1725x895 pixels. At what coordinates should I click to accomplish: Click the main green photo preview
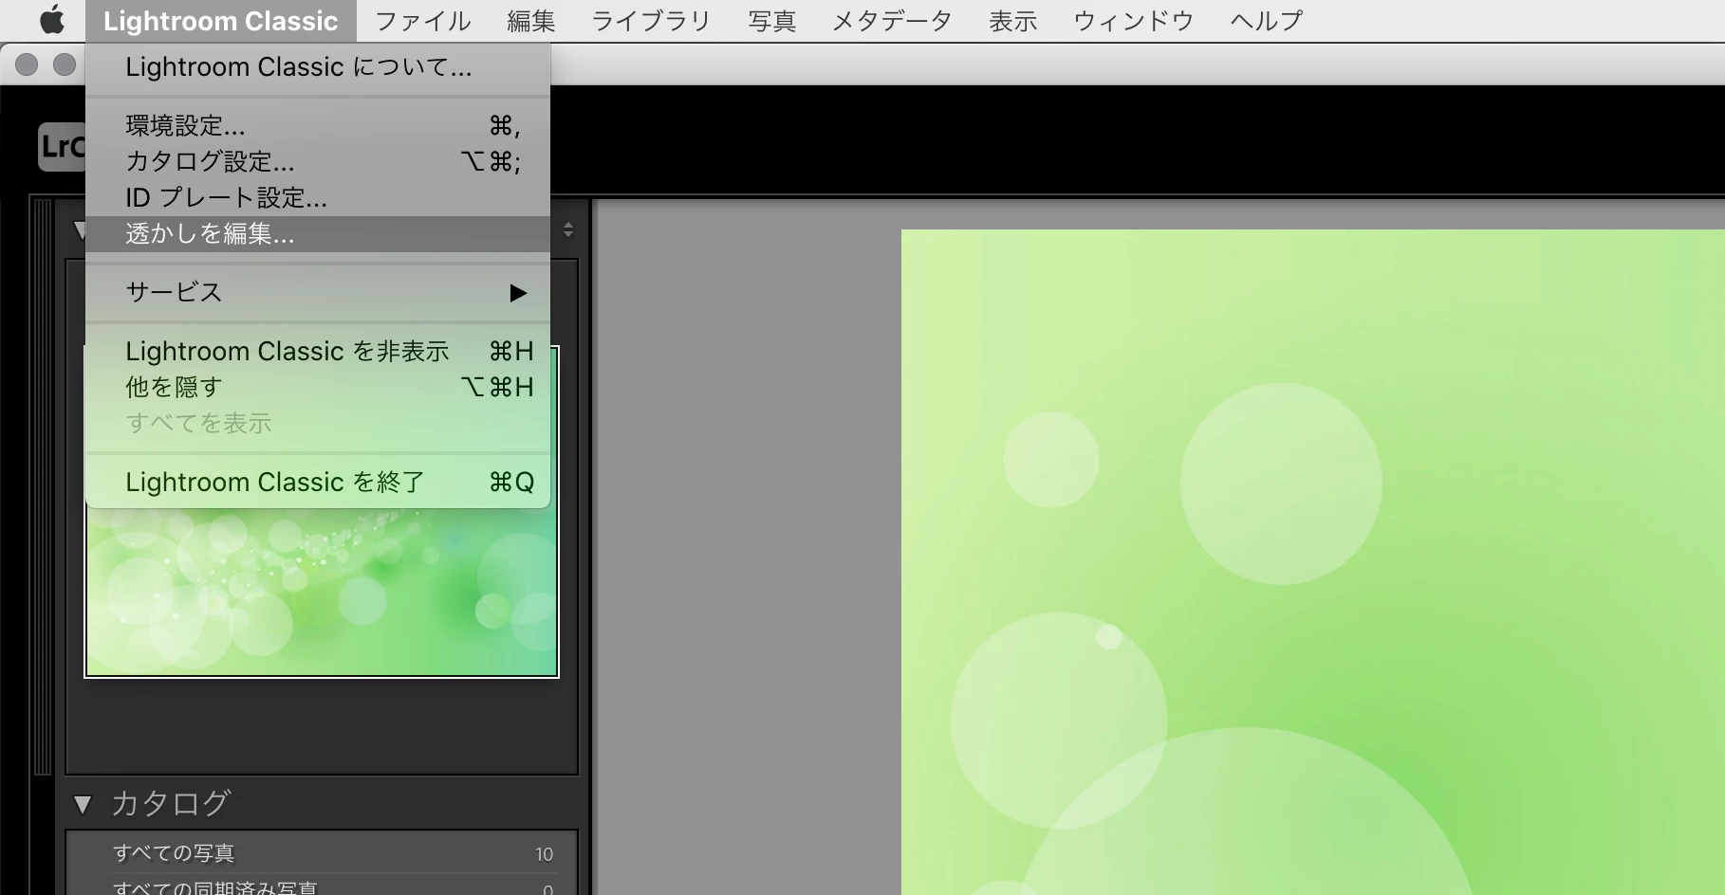[x=1312, y=562]
